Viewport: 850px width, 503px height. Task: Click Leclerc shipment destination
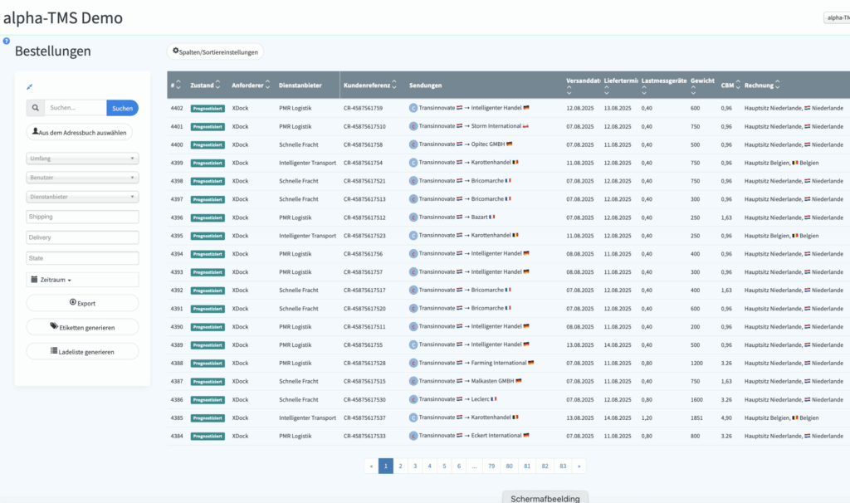pyautogui.click(x=481, y=399)
